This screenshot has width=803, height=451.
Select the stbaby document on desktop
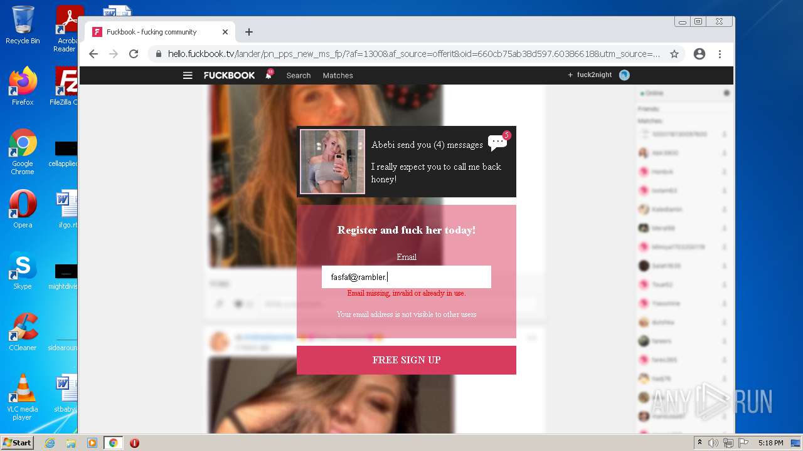[x=66, y=395]
